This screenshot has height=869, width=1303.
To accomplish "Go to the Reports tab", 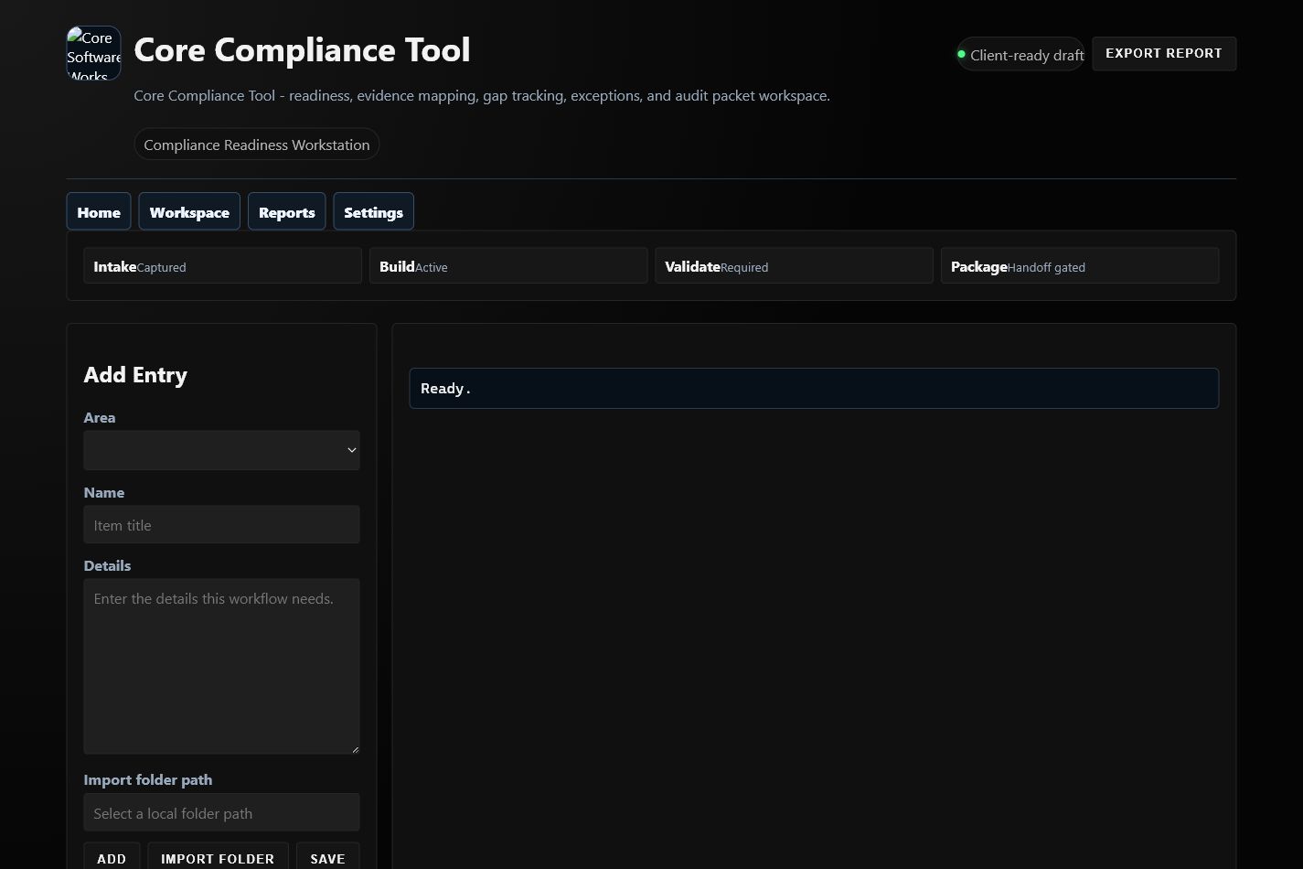I will [286, 211].
